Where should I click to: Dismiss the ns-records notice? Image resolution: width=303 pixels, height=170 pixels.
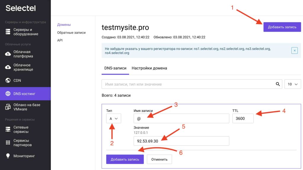click(x=294, y=50)
